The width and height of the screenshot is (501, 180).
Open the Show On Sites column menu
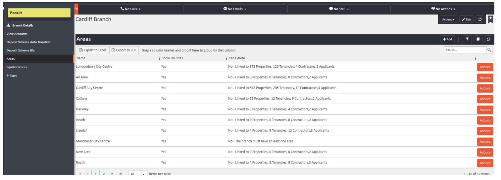click(x=160, y=58)
